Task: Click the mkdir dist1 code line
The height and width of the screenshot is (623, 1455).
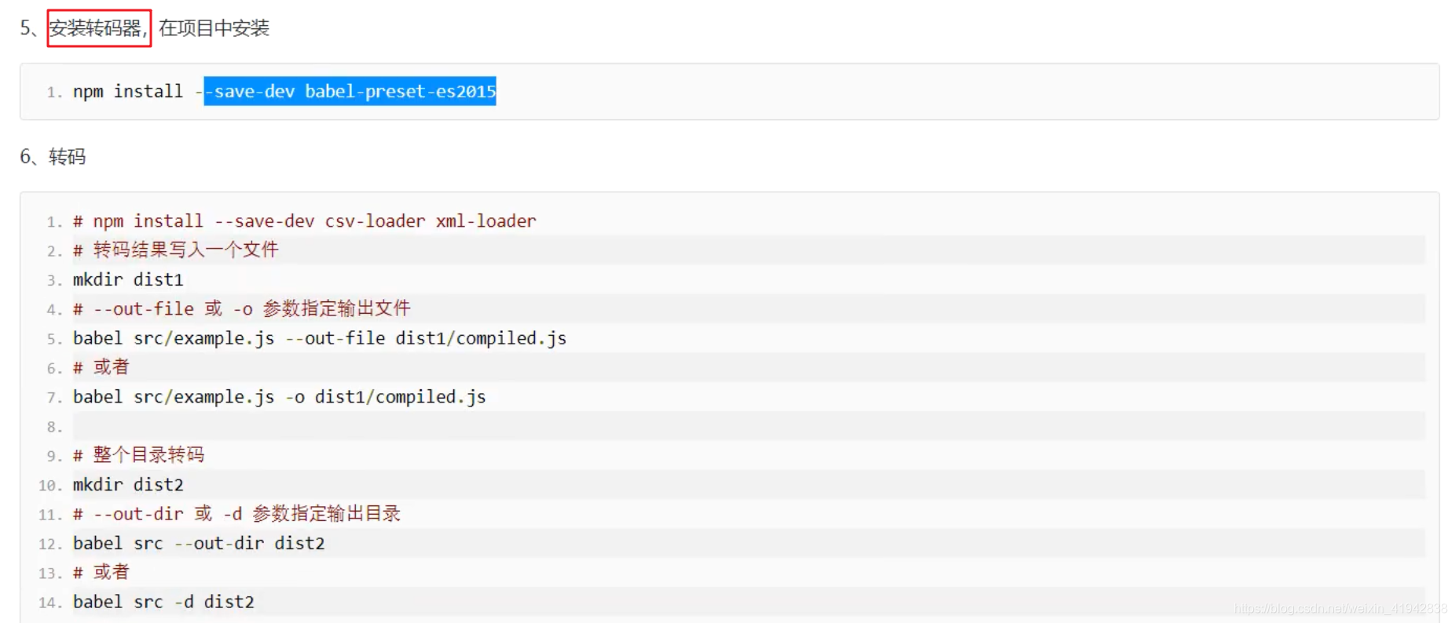Action: (x=128, y=279)
